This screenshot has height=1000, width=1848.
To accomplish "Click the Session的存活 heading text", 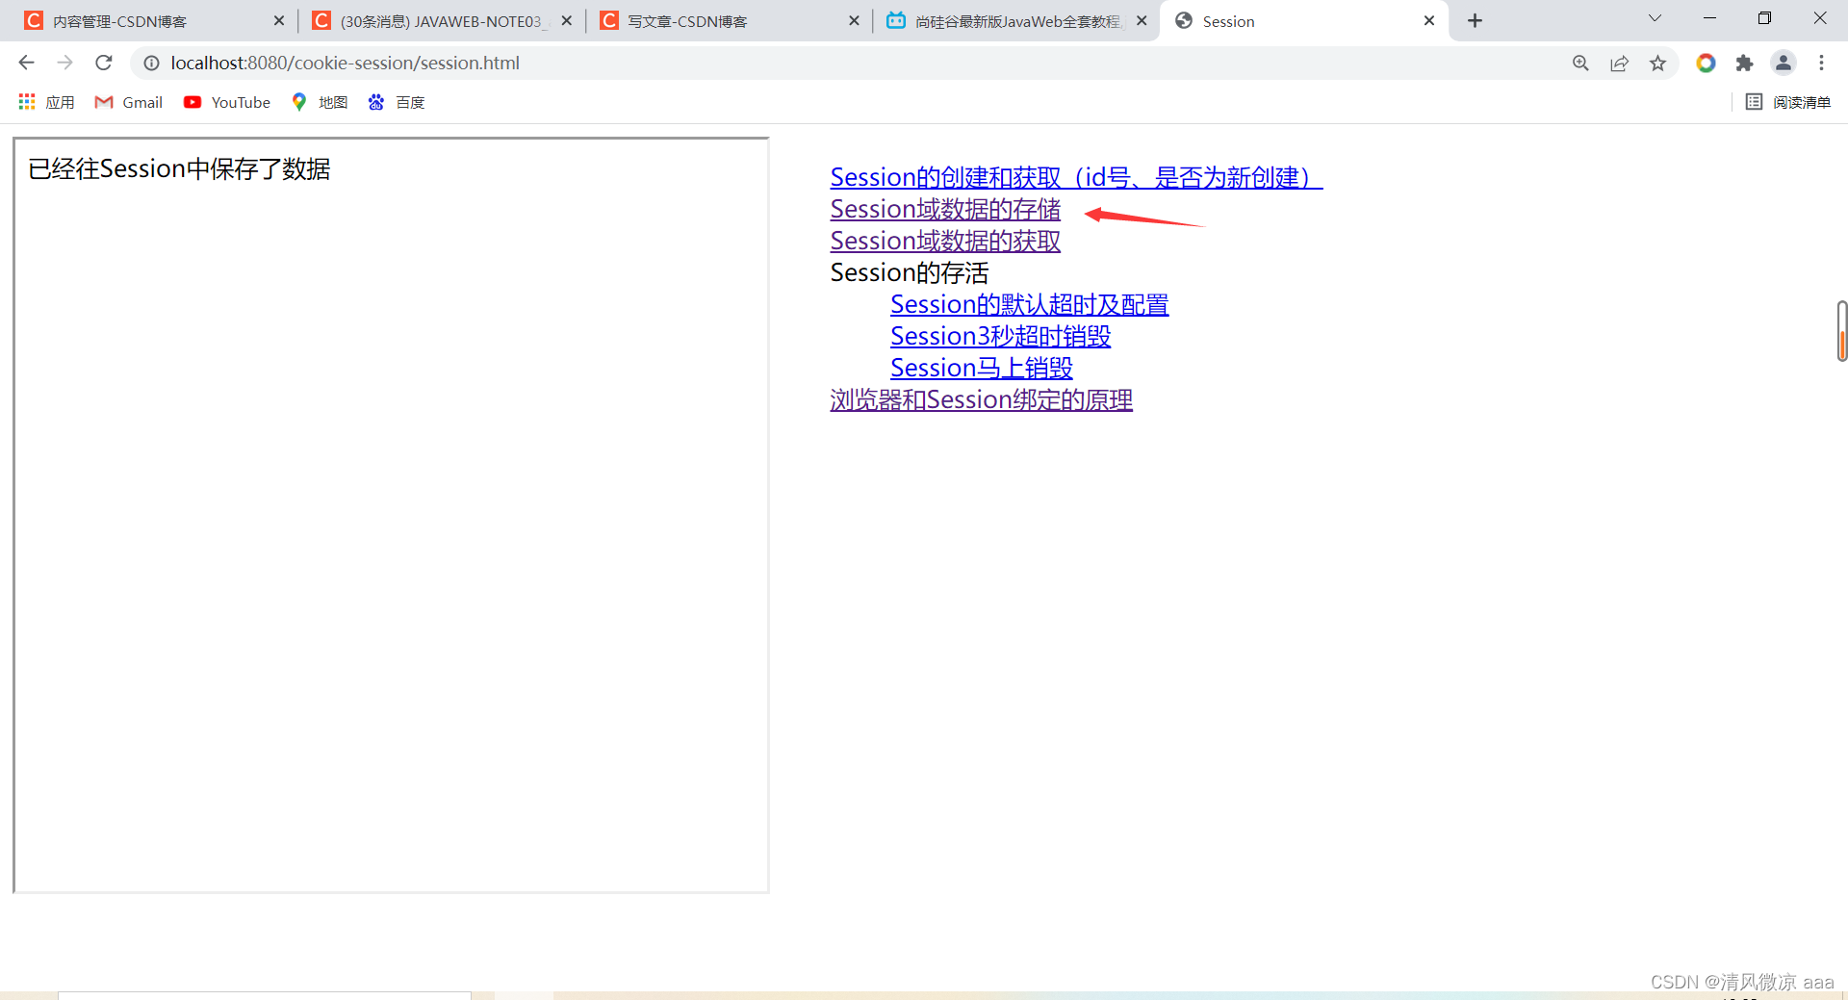I will pos(909,272).
